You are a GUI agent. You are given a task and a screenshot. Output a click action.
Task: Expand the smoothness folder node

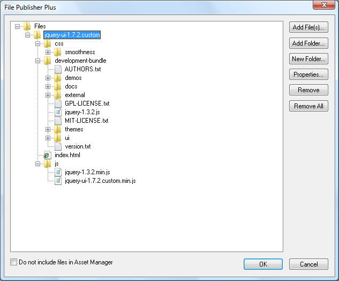tap(48, 52)
